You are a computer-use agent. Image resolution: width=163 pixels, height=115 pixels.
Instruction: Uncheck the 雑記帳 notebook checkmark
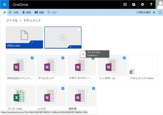click(93, 88)
